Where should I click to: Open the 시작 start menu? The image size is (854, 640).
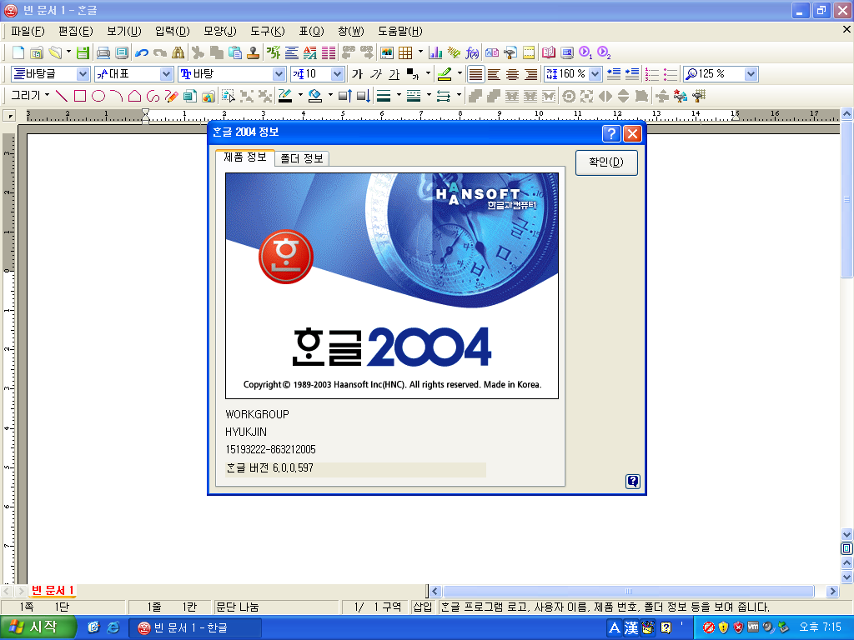(38, 627)
